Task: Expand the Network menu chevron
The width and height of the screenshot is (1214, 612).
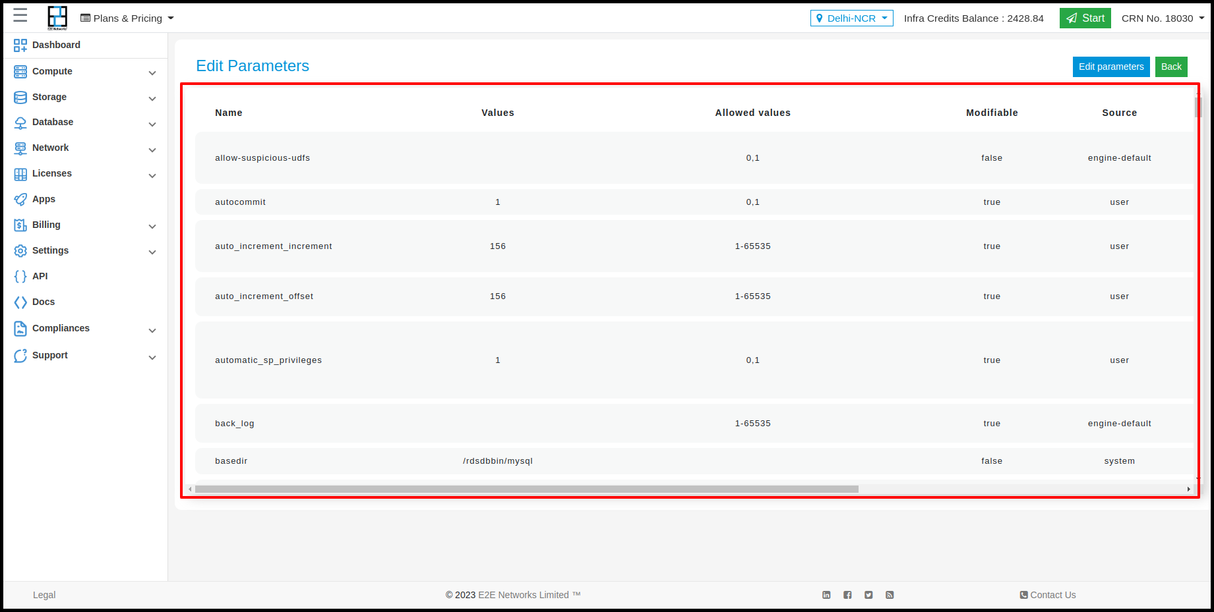Action: click(152, 150)
